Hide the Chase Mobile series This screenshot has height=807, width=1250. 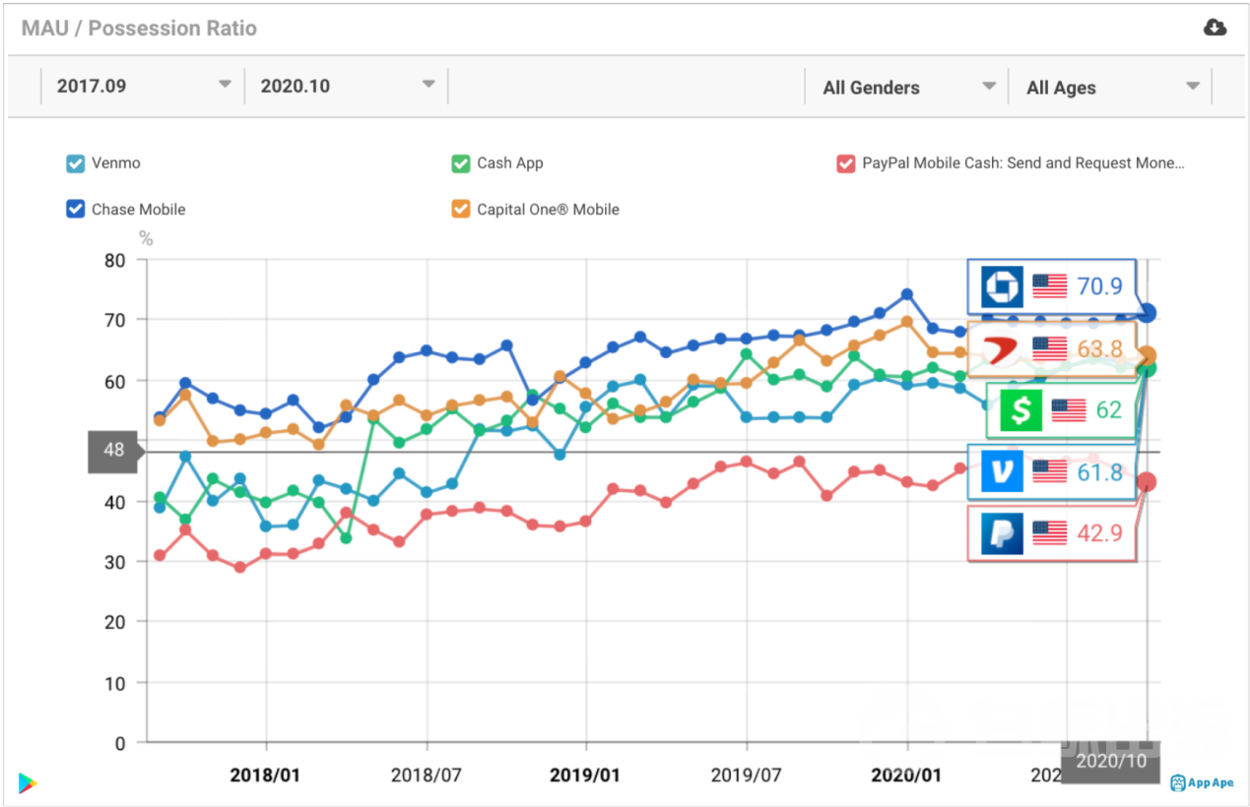pyautogui.click(x=76, y=209)
